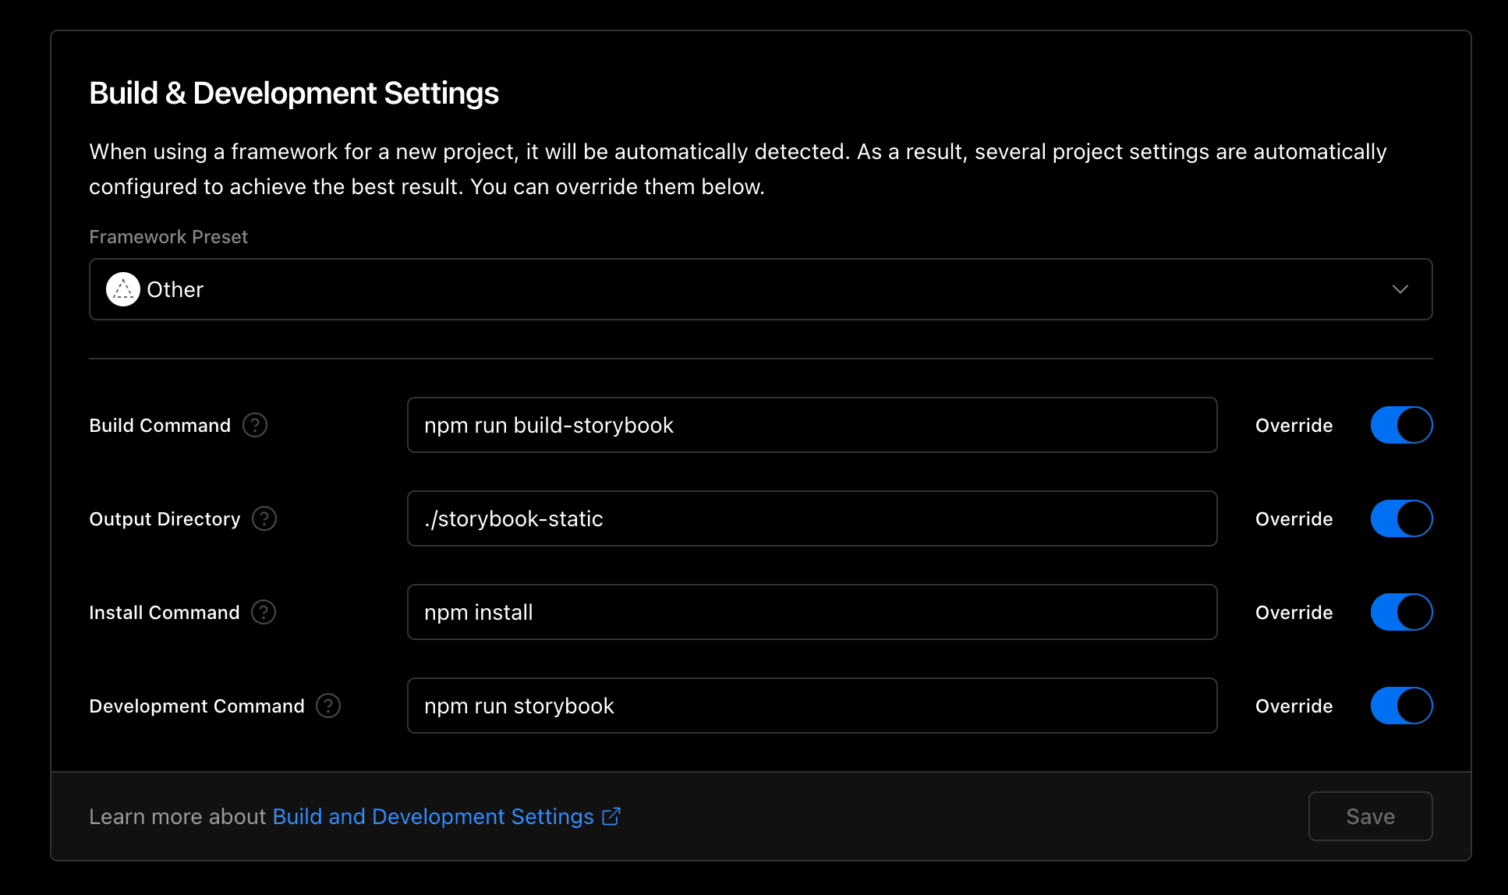Click the Output Directory help icon
Image resolution: width=1508 pixels, height=895 pixels.
[x=264, y=518]
